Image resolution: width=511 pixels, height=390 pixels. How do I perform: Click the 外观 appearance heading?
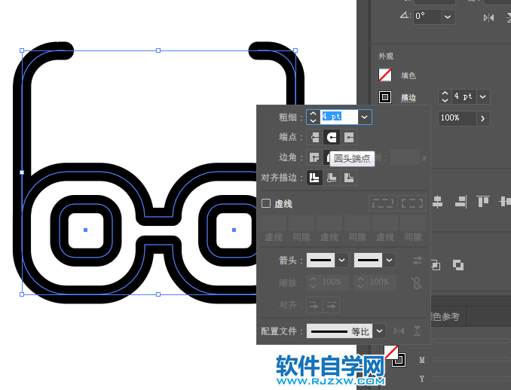386,56
